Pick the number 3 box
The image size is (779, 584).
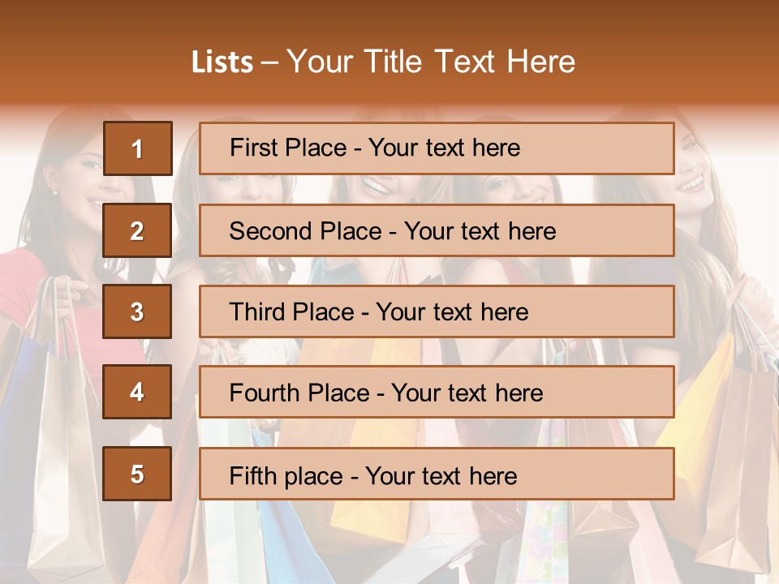pos(137,311)
